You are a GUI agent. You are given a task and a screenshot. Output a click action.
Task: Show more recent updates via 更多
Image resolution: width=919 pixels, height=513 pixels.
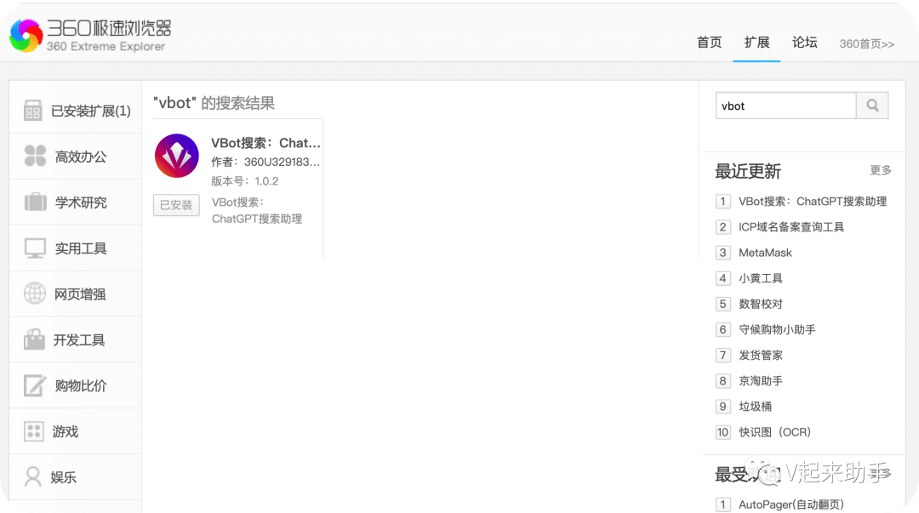pyautogui.click(x=881, y=170)
